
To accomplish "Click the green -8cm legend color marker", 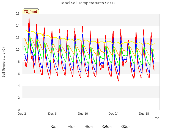I will [81, 127].
